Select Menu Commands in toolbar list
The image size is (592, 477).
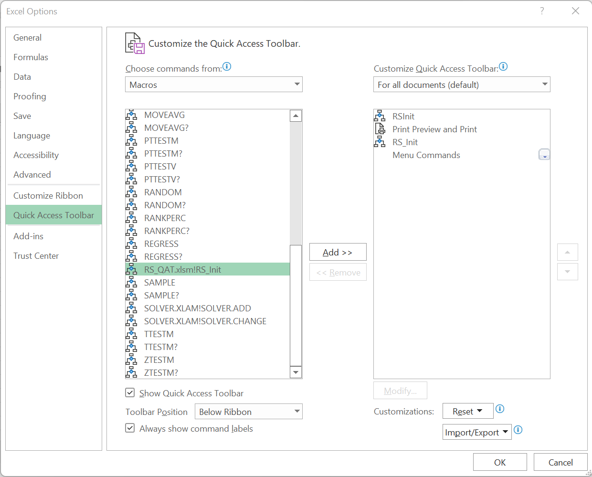coord(462,155)
